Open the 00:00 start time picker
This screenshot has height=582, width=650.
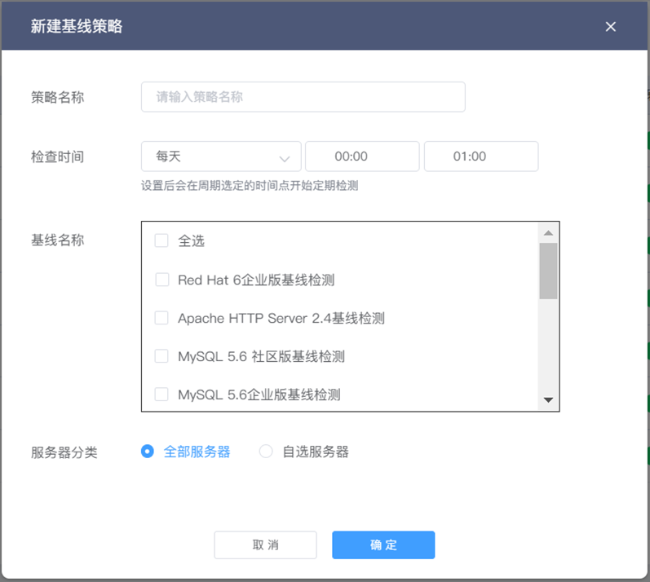pos(362,157)
